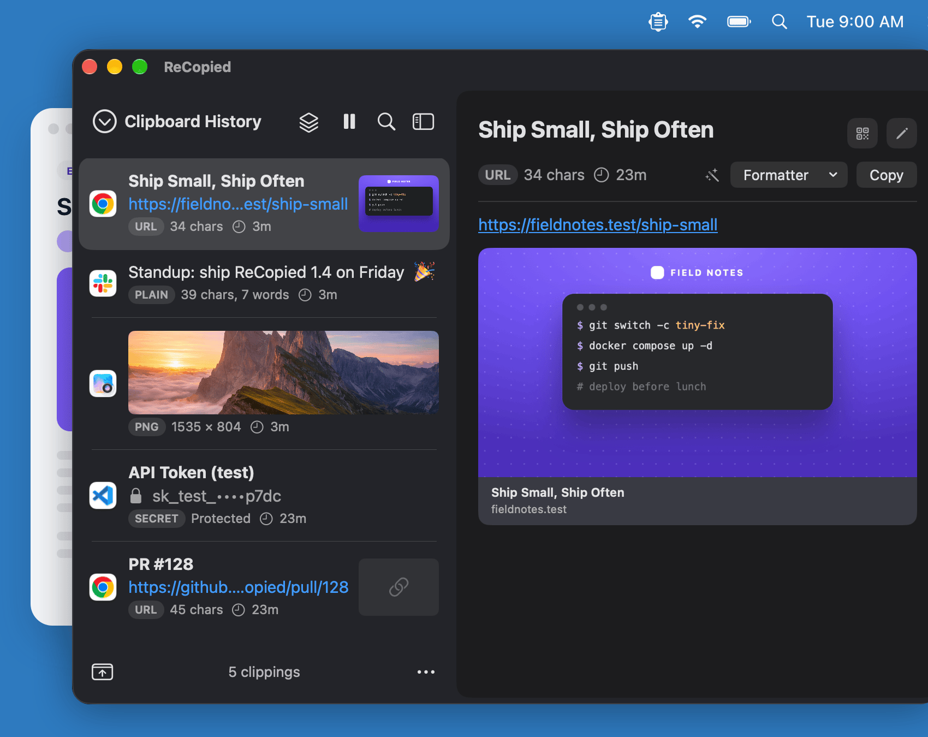
Task: Click the export share icon at bottom left
Action: [x=103, y=671]
